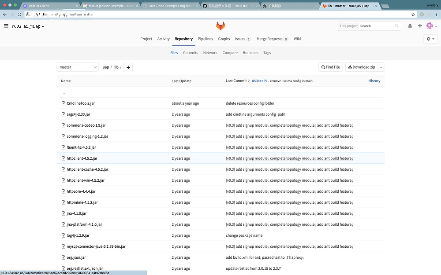The height and width of the screenshot is (275, 441).
Task: Reload the page using browser refresh icon
Action: [19, 14]
